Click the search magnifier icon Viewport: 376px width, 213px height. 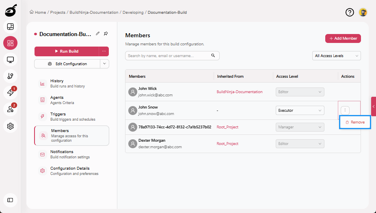pyautogui.click(x=213, y=55)
